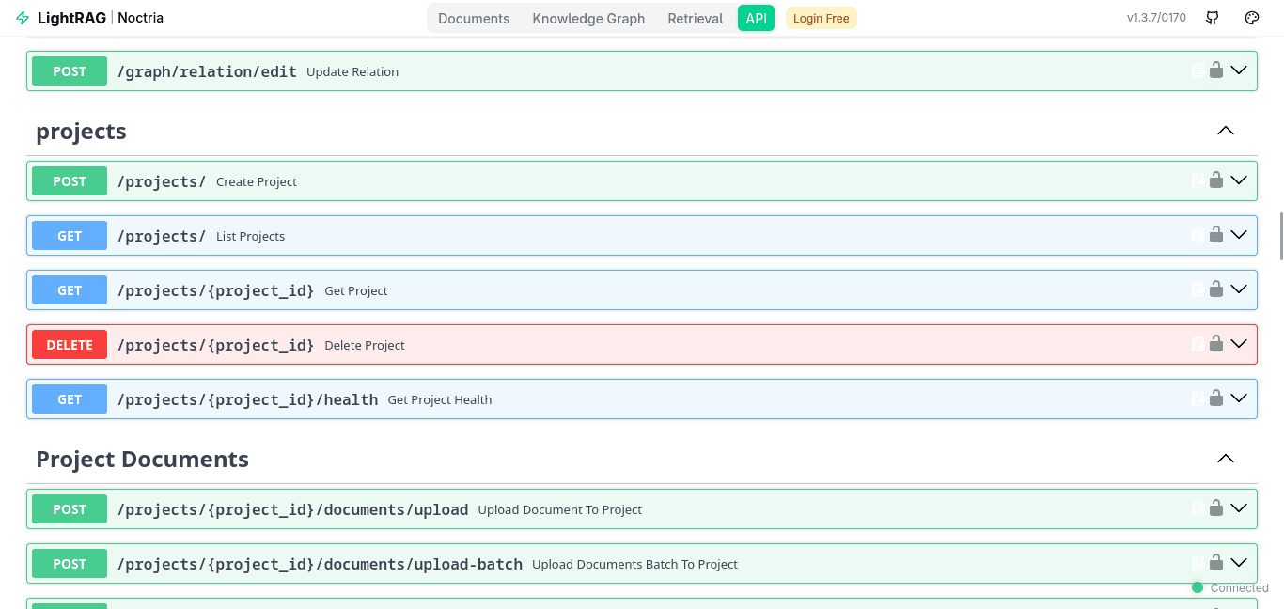The image size is (1284, 609).
Task: Click the lock icon on Upload Documents Batch row
Action: pos(1216,563)
